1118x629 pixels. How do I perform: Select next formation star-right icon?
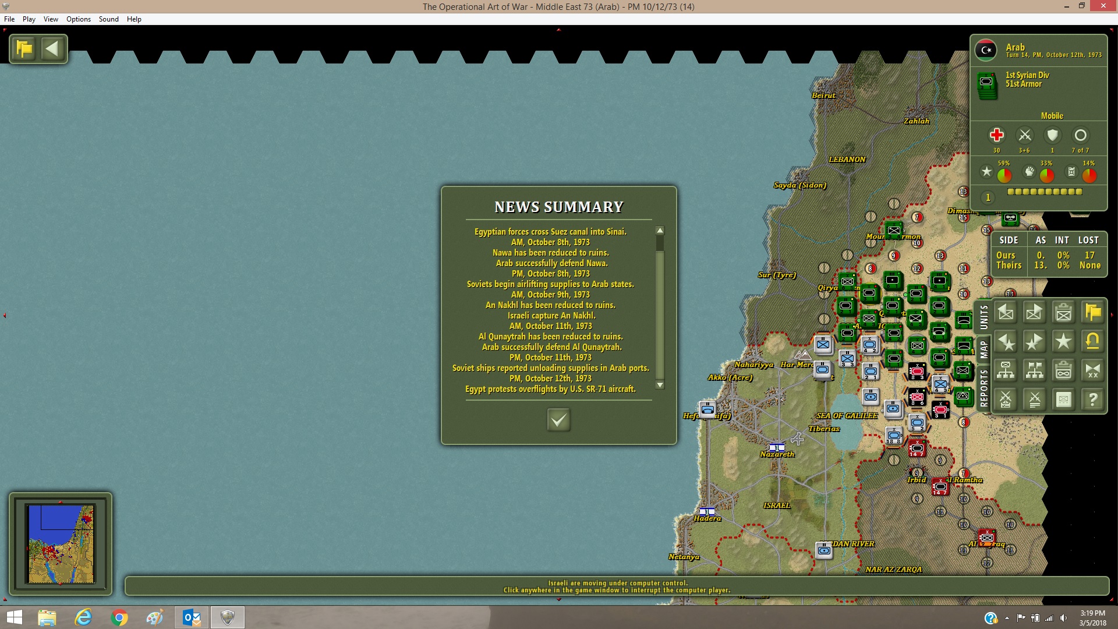[1035, 342]
